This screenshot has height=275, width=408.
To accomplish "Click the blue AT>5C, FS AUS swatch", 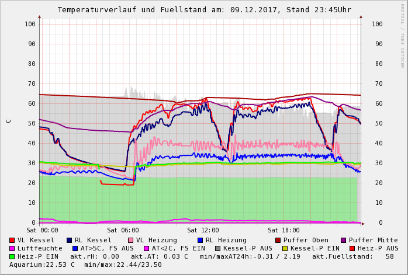I will [75, 248].
